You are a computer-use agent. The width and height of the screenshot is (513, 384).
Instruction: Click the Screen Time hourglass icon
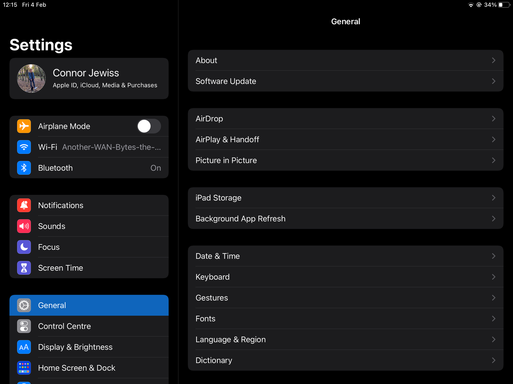pos(24,268)
